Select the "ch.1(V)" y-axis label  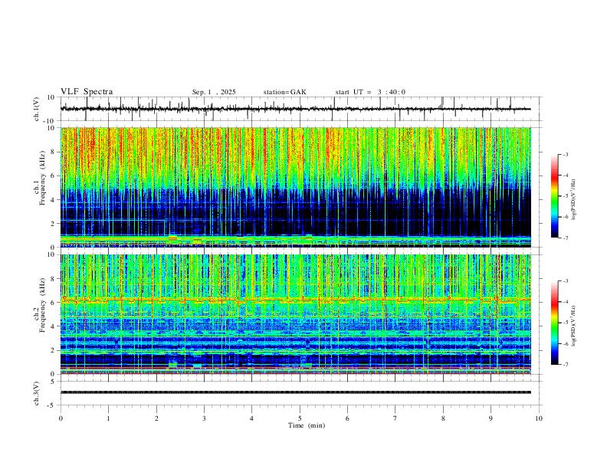tap(37, 109)
